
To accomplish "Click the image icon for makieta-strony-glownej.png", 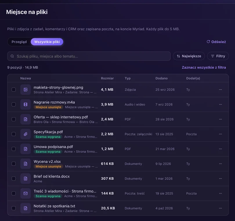I will 26,90.
